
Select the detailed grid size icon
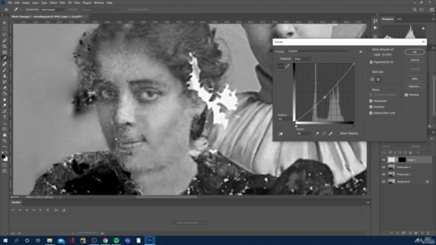(378, 80)
